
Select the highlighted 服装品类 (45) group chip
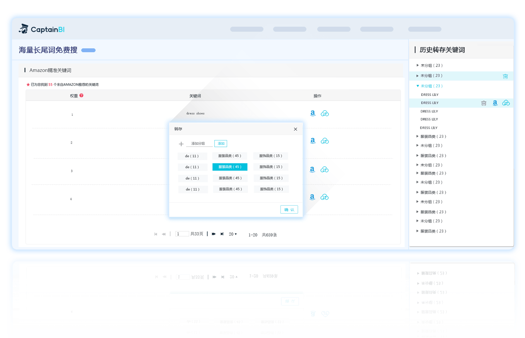[230, 167]
